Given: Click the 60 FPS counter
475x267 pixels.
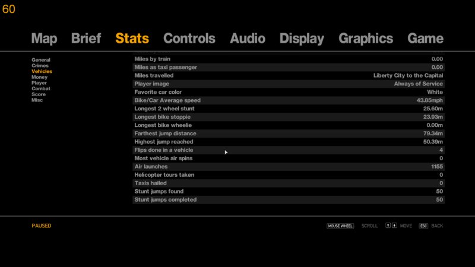Looking at the screenshot, I should tap(8, 9).
